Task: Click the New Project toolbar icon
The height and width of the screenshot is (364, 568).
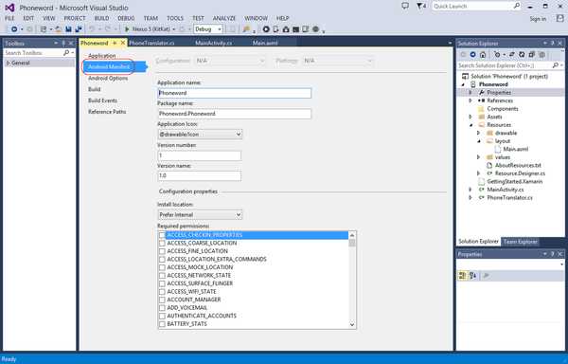Action: (x=44, y=29)
